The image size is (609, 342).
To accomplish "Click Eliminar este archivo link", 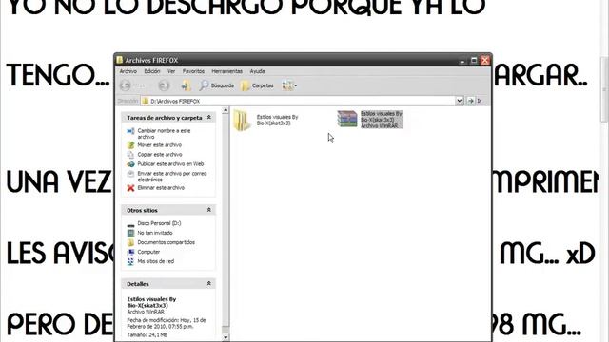I will pyautogui.click(x=161, y=188).
